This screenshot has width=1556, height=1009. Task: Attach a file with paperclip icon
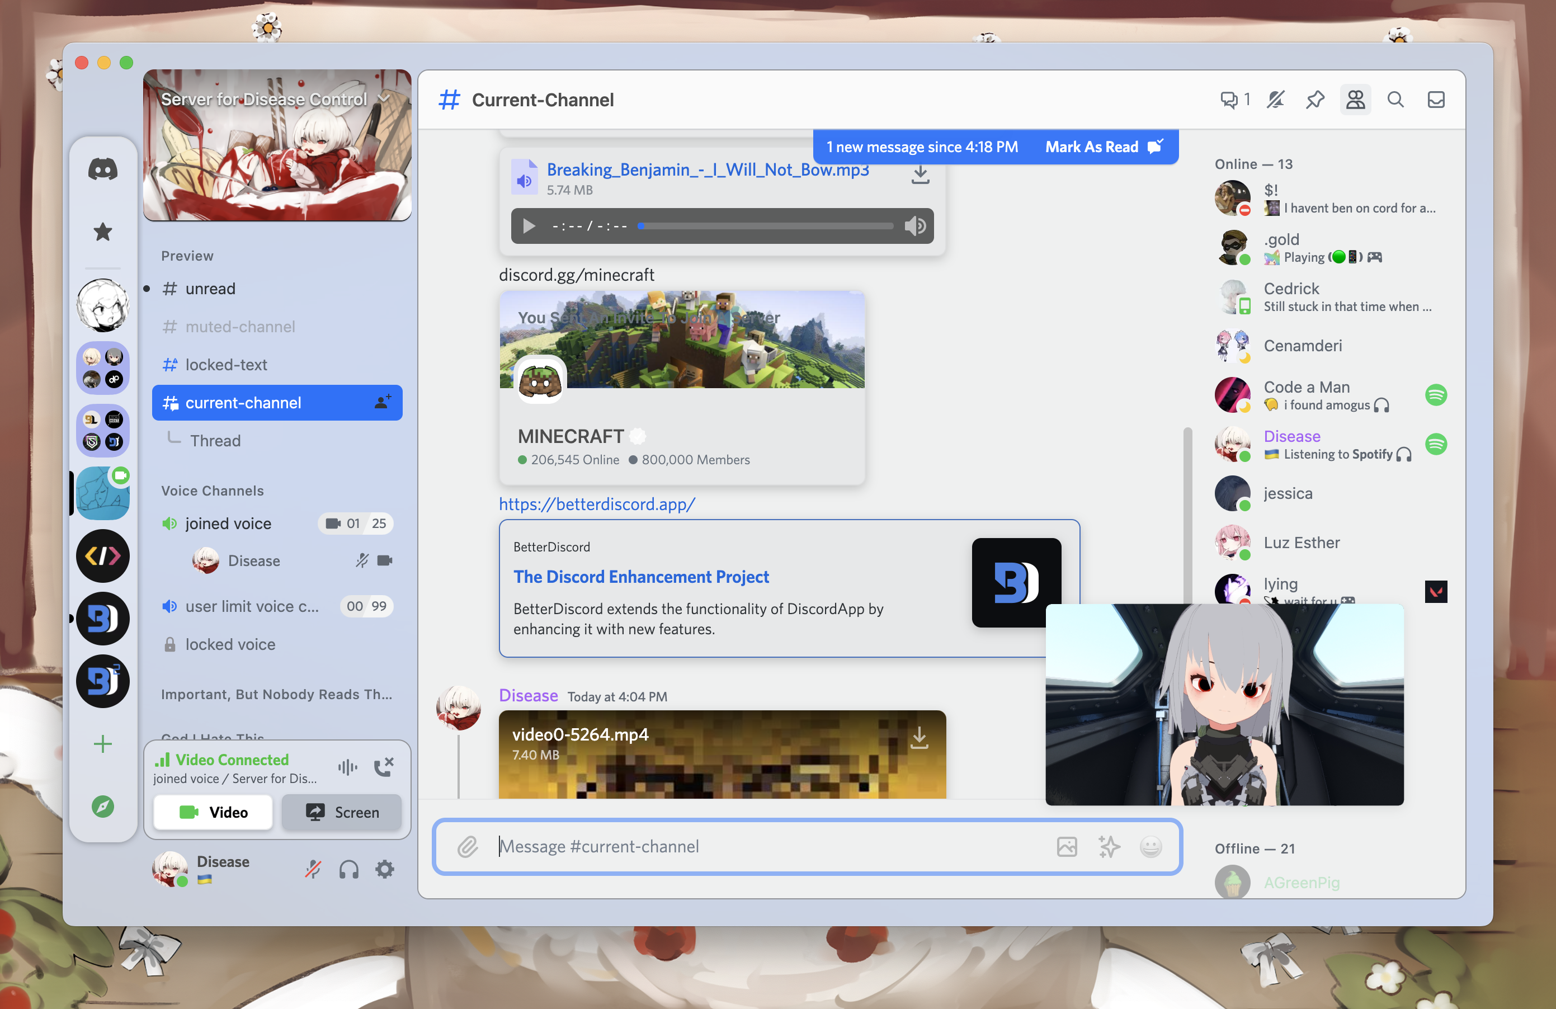[468, 846]
